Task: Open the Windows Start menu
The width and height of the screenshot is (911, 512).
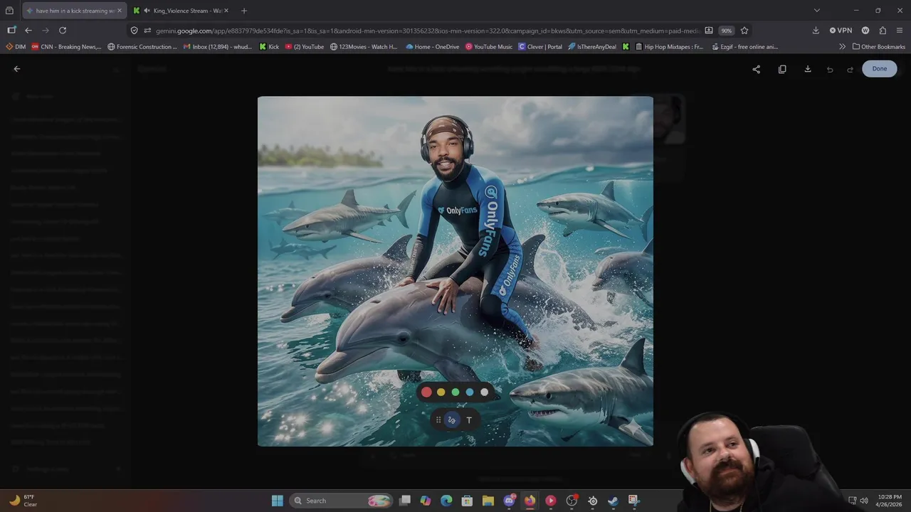Action: [x=277, y=501]
